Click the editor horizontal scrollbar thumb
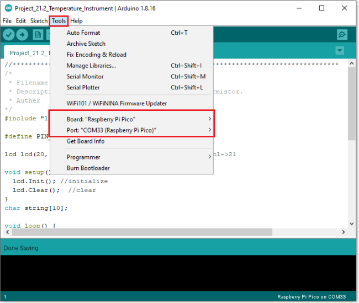Screen dimensions: 359x303 pyautogui.click(x=142, y=232)
